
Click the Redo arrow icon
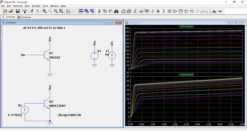tap(197, 11)
